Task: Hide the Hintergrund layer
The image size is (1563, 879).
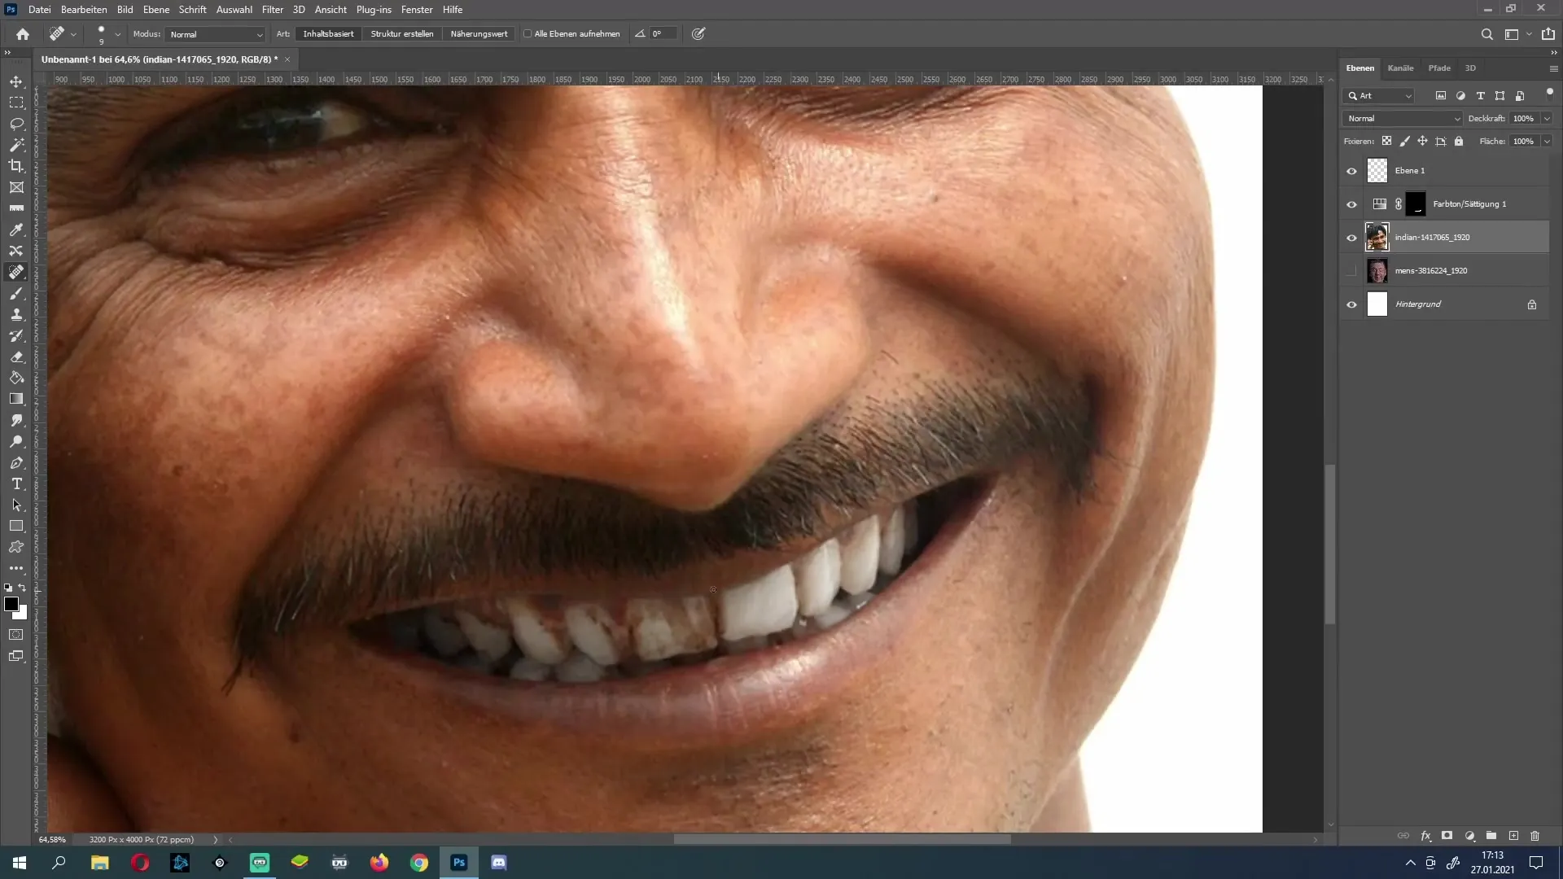Action: [x=1351, y=304]
